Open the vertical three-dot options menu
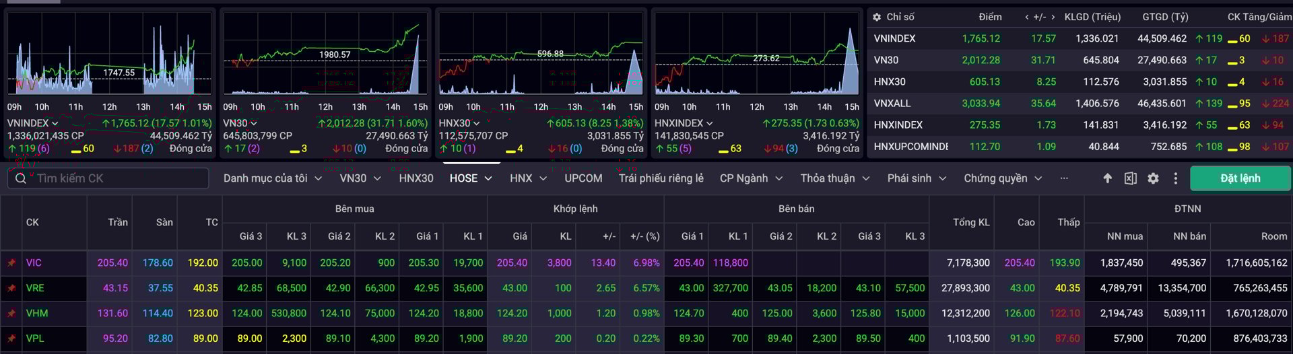 pyautogui.click(x=1176, y=178)
